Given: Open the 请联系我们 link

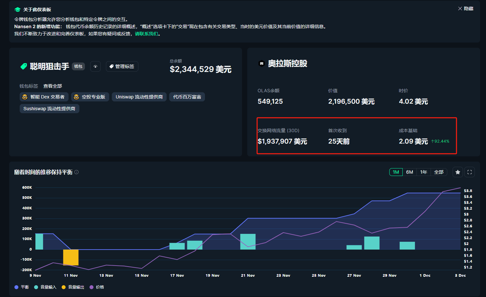Looking at the screenshot, I should (x=146, y=34).
